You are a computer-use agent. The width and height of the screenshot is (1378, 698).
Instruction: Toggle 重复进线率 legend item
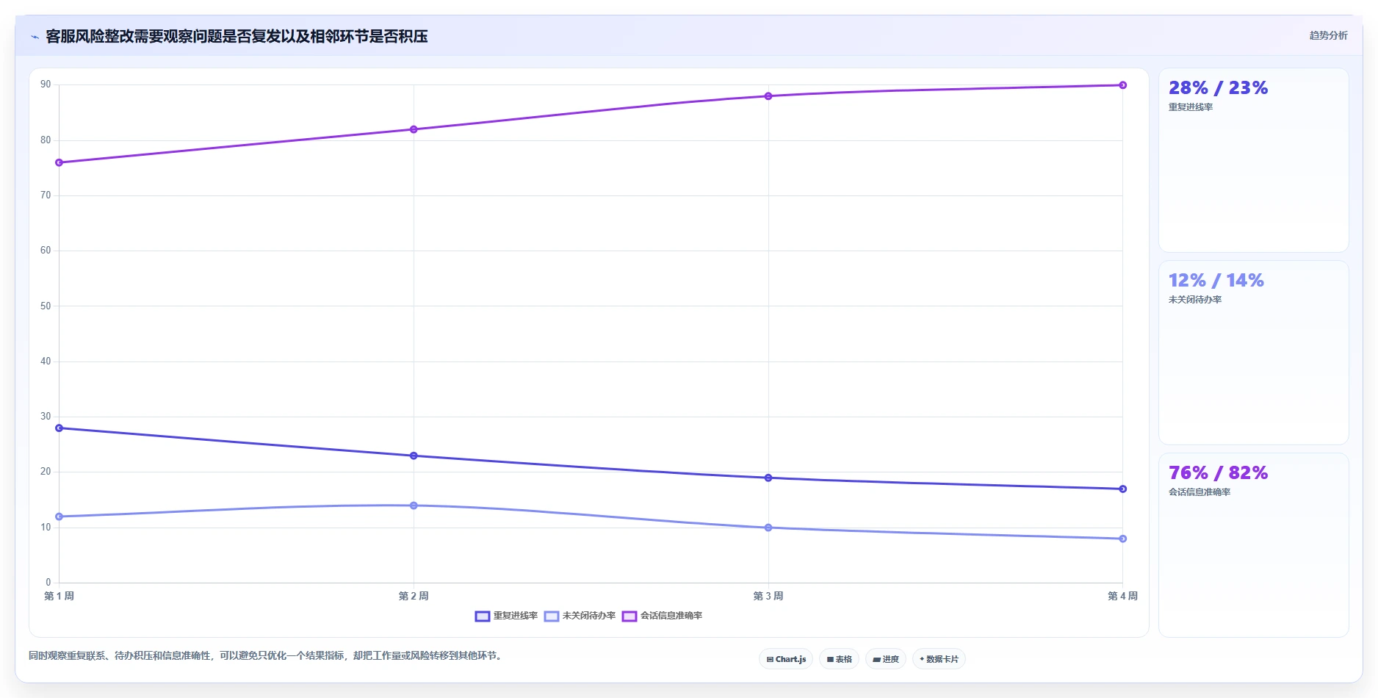[x=507, y=616]
